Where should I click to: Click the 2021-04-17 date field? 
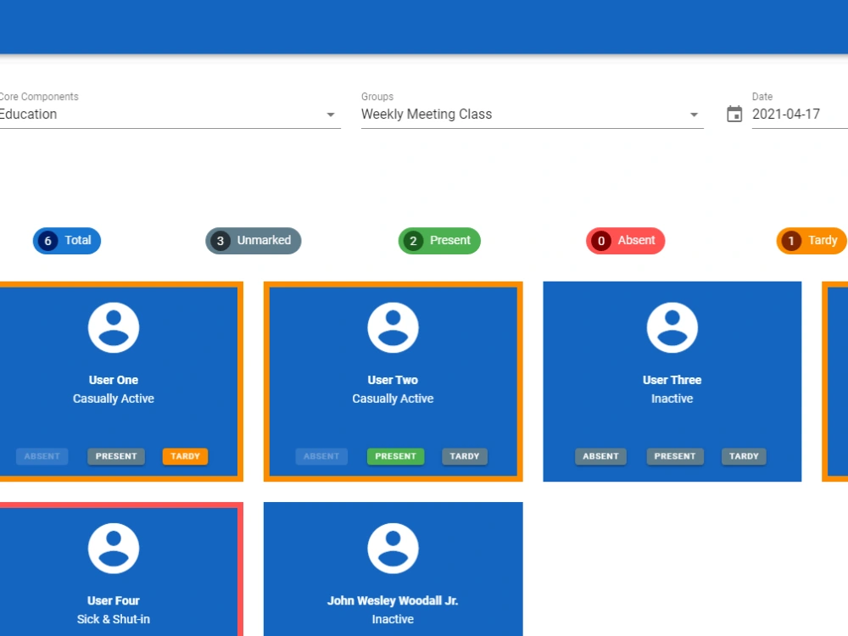(x=786, y=114)
